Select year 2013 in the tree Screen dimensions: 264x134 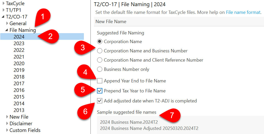[19, 110]
